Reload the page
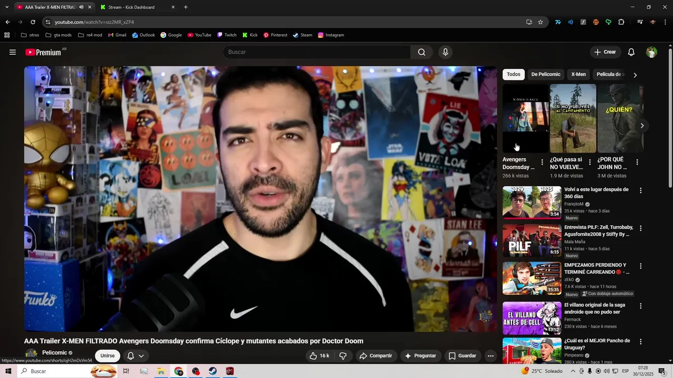 (x=33, y=22)
